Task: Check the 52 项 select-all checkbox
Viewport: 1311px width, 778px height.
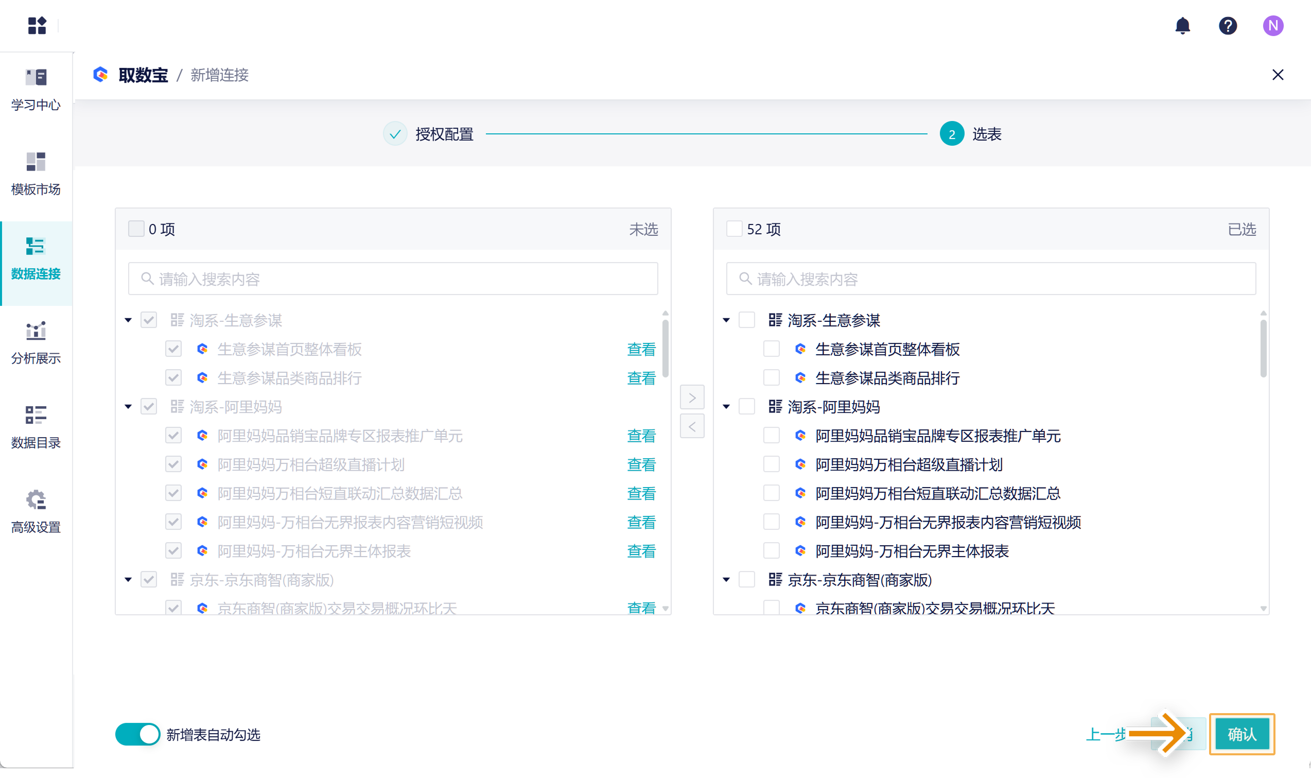Action: pyautogui.click(x=733, y=229)
